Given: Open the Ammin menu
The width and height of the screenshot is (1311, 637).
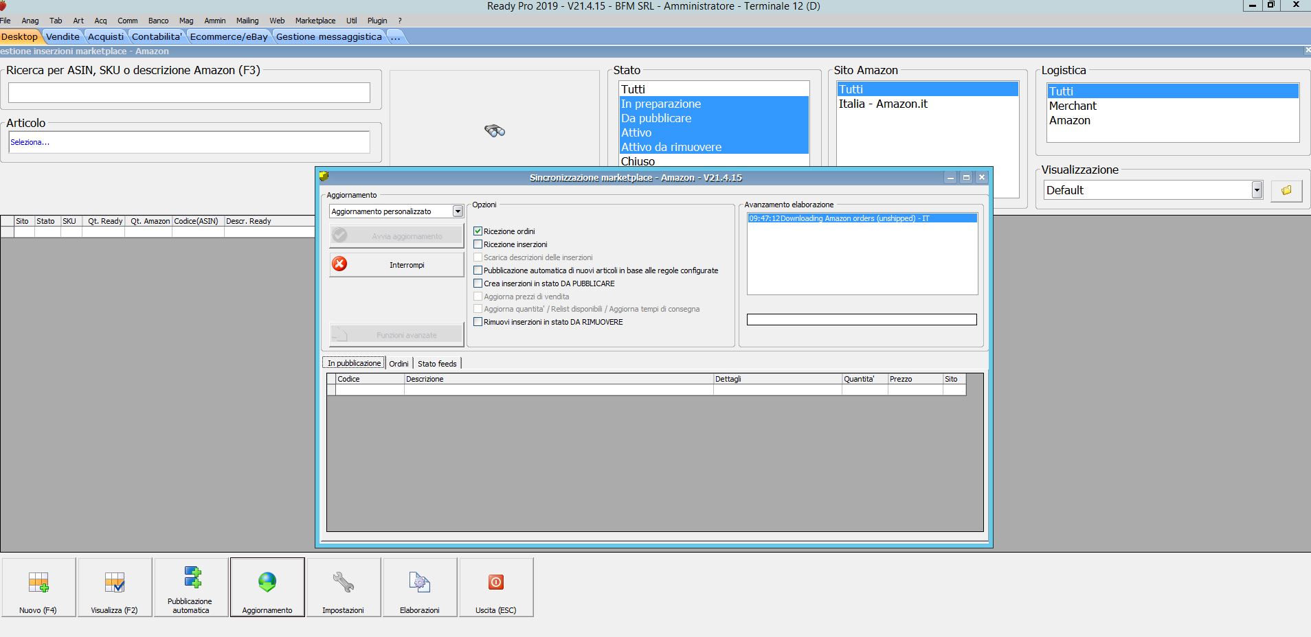Looking at the screenshot, I should tap(215, 21).
